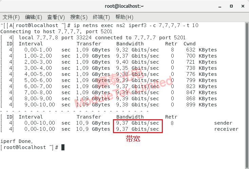249x169 pixels.
Task: Maximize the terminal window
Action: tap(231, 6)
